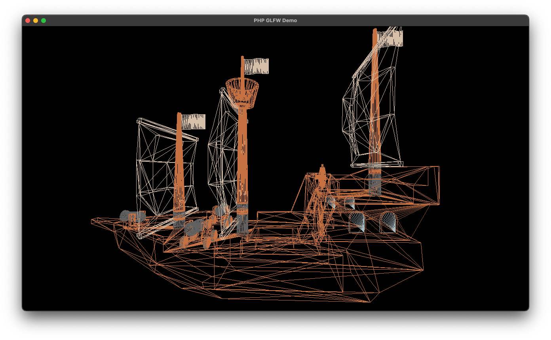The image size is (551, 340).
Task: Click the green fullscreen button
Action: (44, 20)
